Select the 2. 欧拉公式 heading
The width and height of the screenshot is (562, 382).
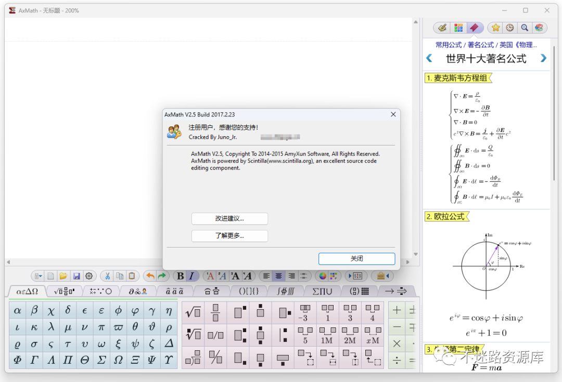446,216
